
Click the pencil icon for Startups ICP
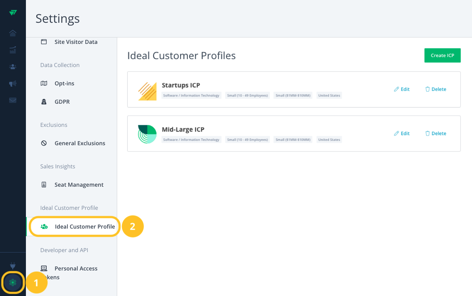(396, 89)
